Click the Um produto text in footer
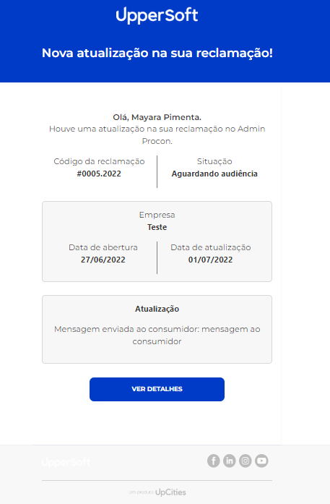This screenshot has width=330, height=504. 141,492
